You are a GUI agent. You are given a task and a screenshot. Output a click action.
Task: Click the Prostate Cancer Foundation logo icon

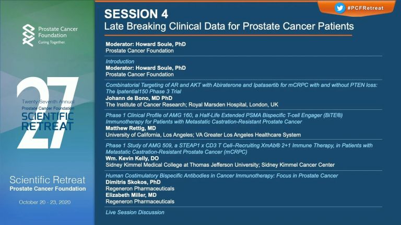coord(28,35)
